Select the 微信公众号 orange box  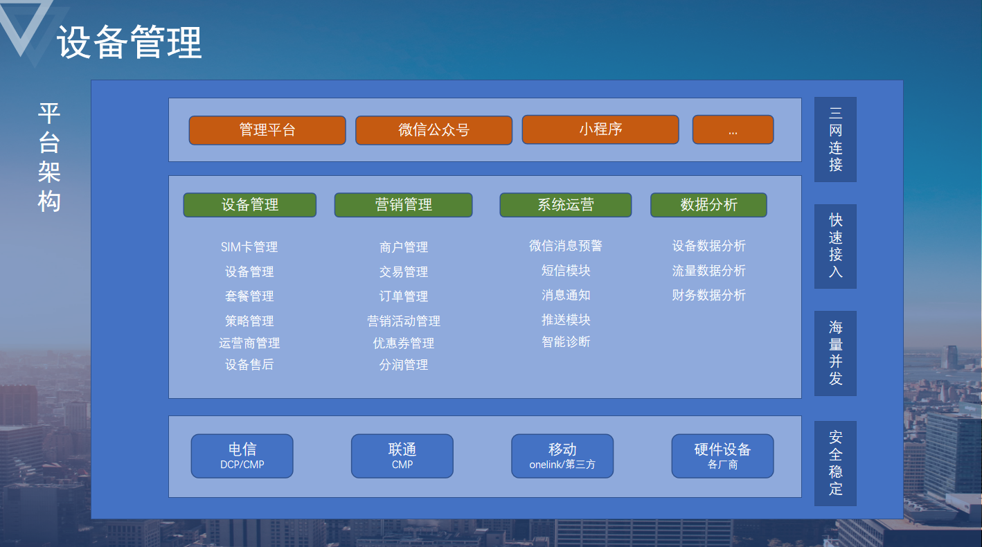[434, 130]
